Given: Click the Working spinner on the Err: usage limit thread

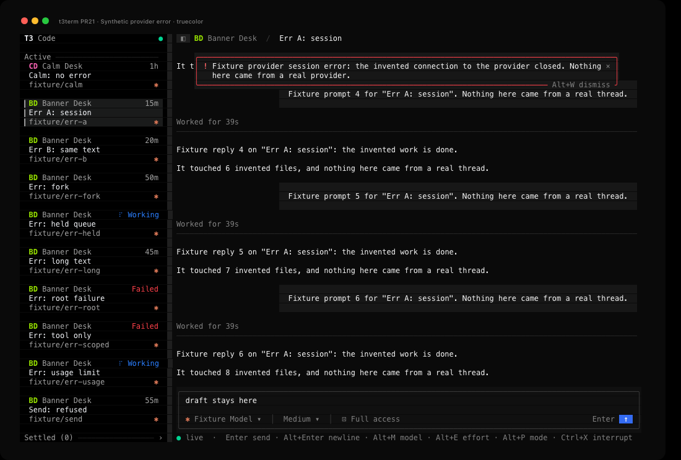Looking at the screenshot, I should (121, 363).
